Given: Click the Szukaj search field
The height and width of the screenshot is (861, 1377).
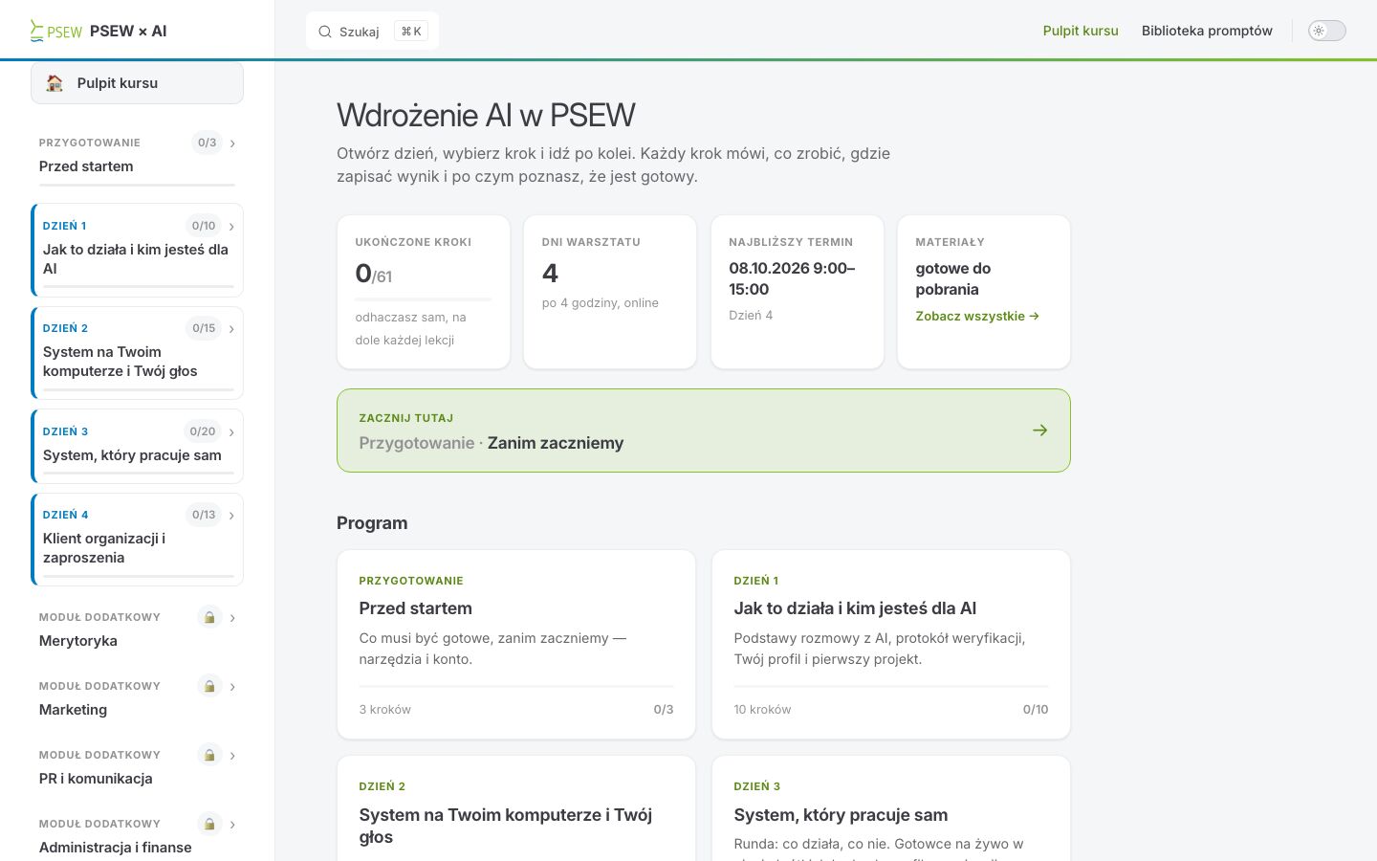Looking at the screenshot, I should coord(372,32).
